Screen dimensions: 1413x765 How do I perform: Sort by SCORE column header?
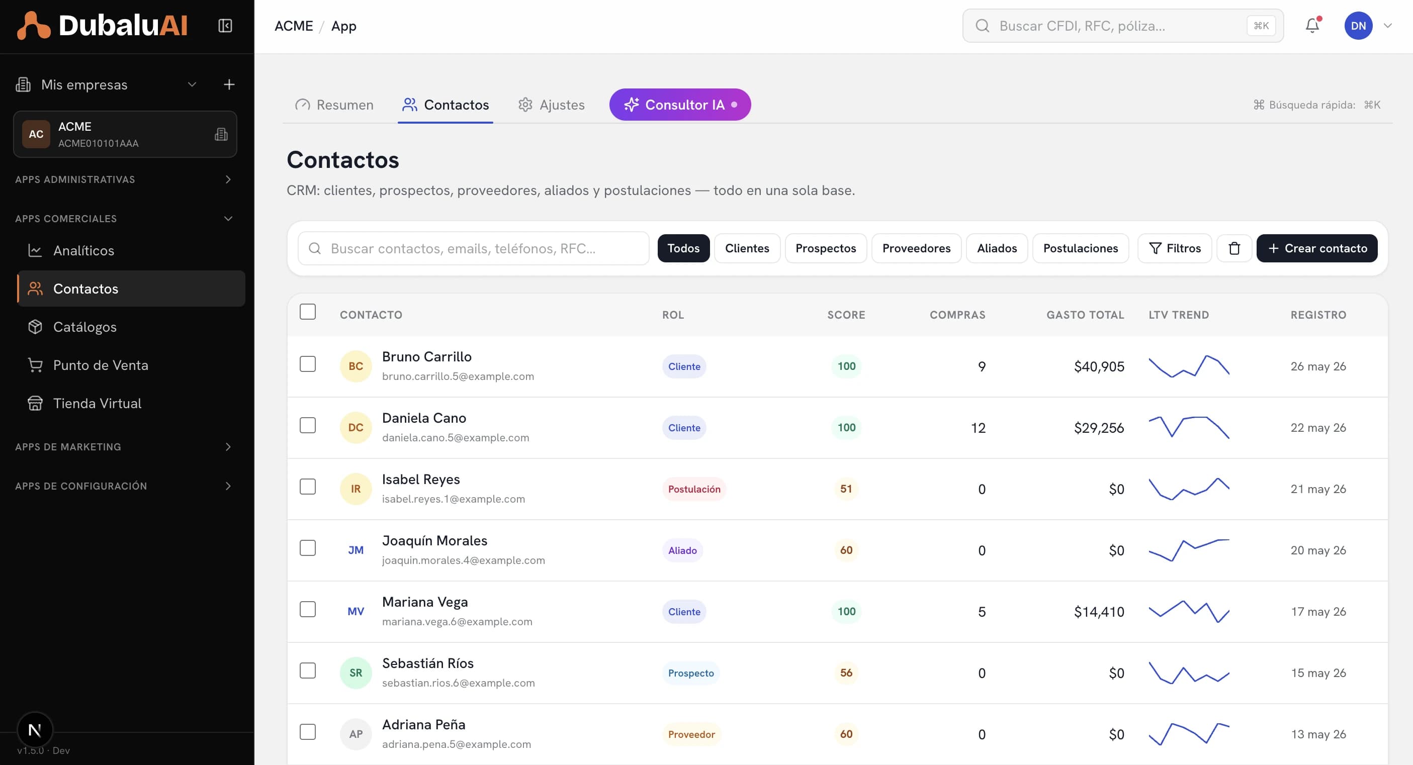[x=846, y=315]
